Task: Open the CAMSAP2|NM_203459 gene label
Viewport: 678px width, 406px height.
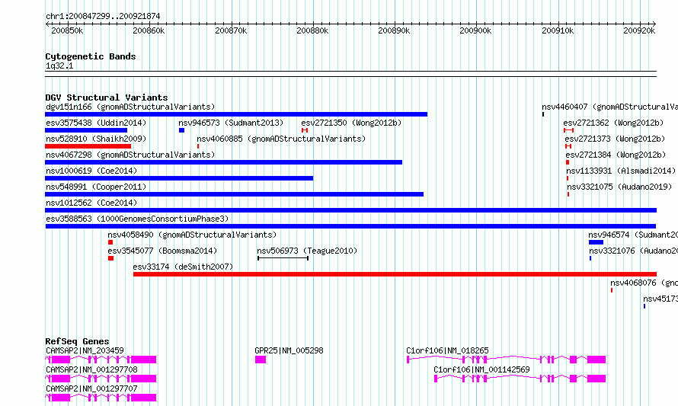Action: (x=85, y=350)
